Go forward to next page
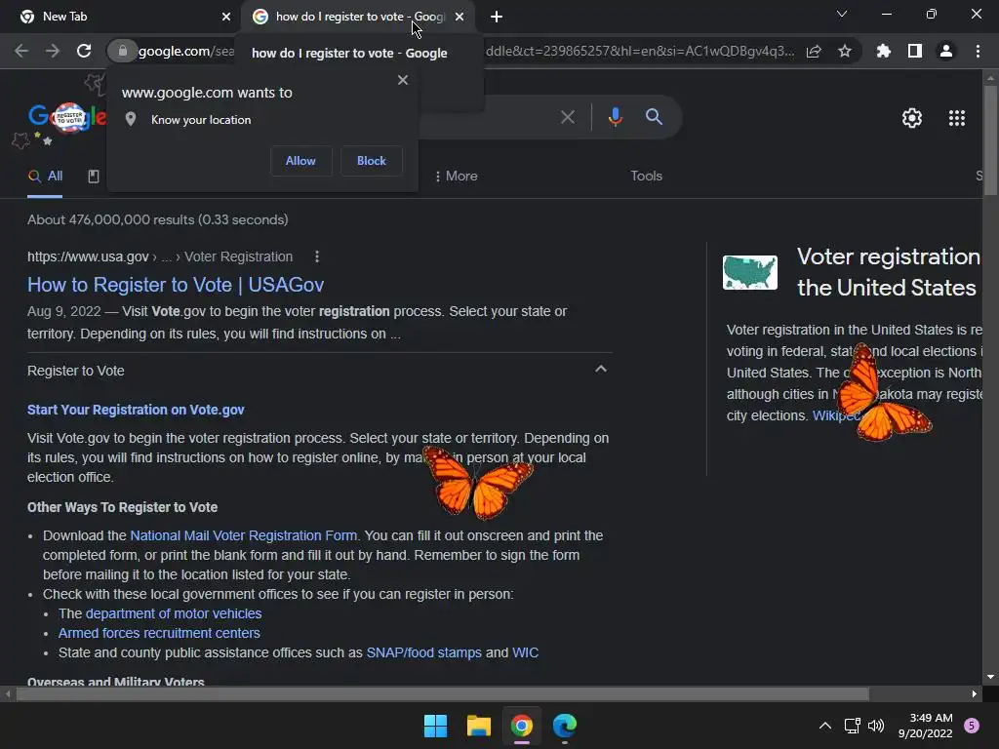The image size is (999, 749). (x=53, y=51)
